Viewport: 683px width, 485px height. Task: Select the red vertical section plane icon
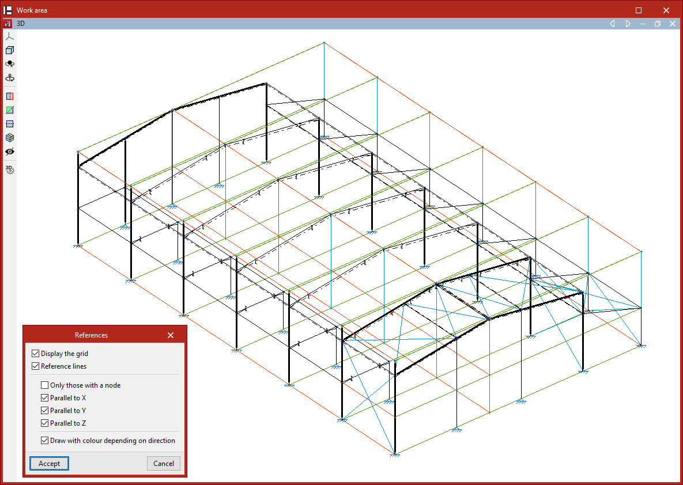click(x=10, y=96)
